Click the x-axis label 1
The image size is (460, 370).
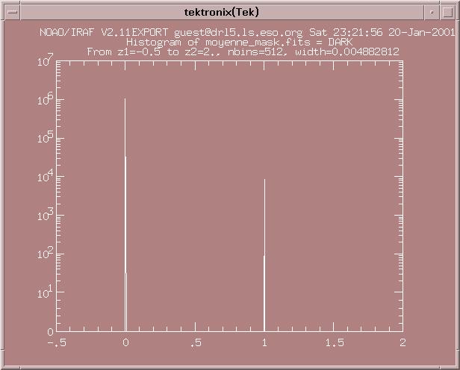pyautogui.click(x=264, y=342)
